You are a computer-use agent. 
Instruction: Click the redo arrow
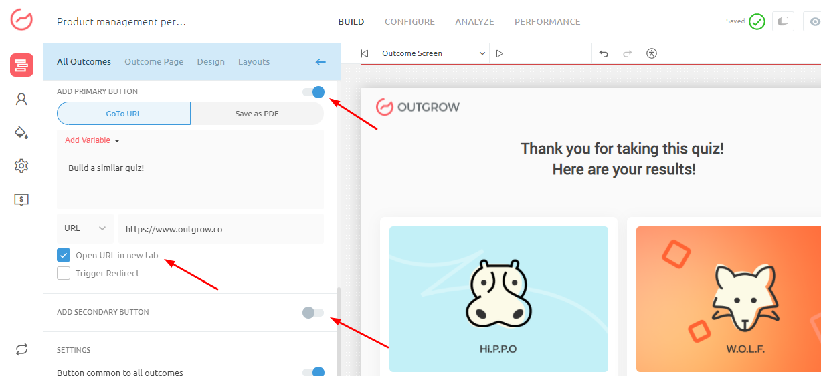[628, 53]
